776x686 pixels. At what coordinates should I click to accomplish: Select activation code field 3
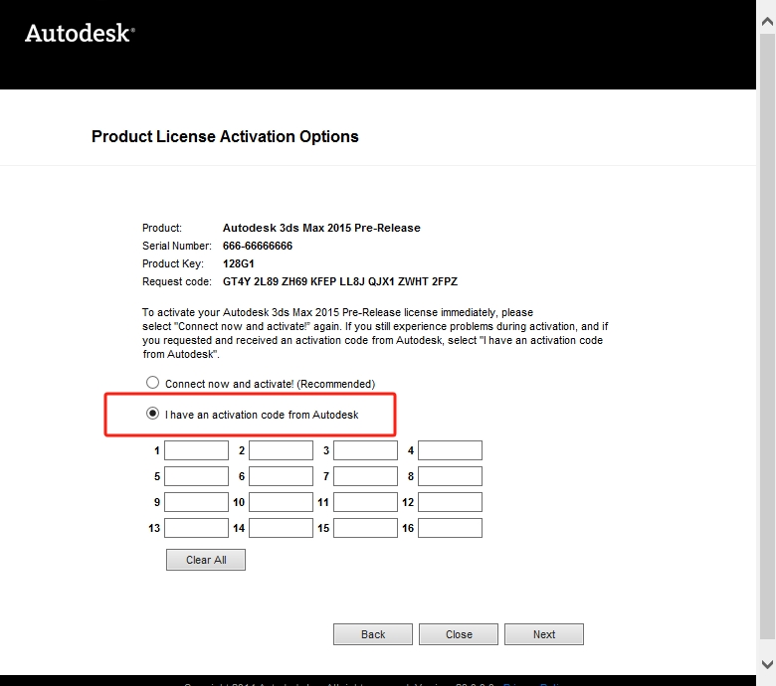point(365,450)
